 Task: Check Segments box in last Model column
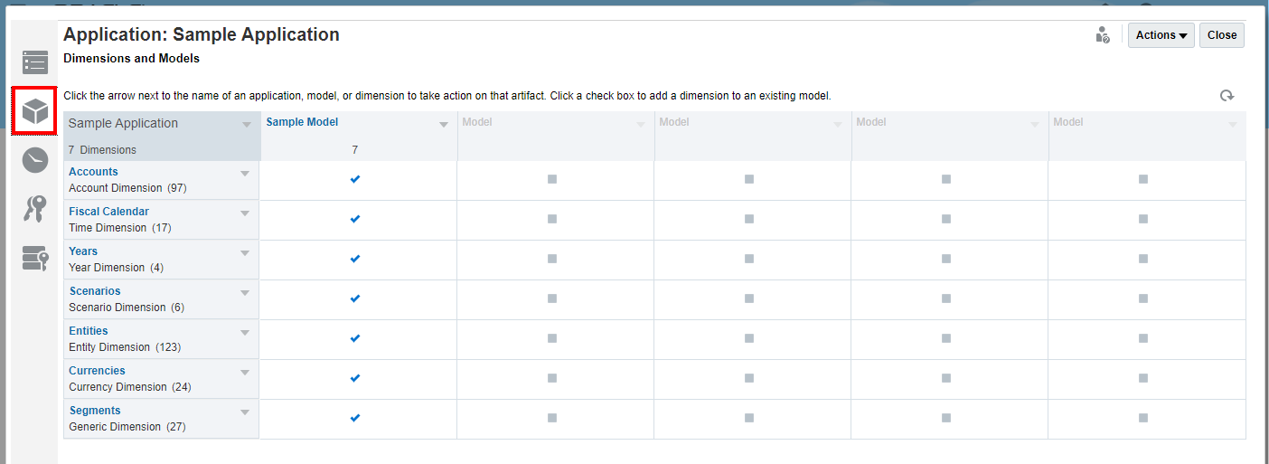coord(1143,418)
